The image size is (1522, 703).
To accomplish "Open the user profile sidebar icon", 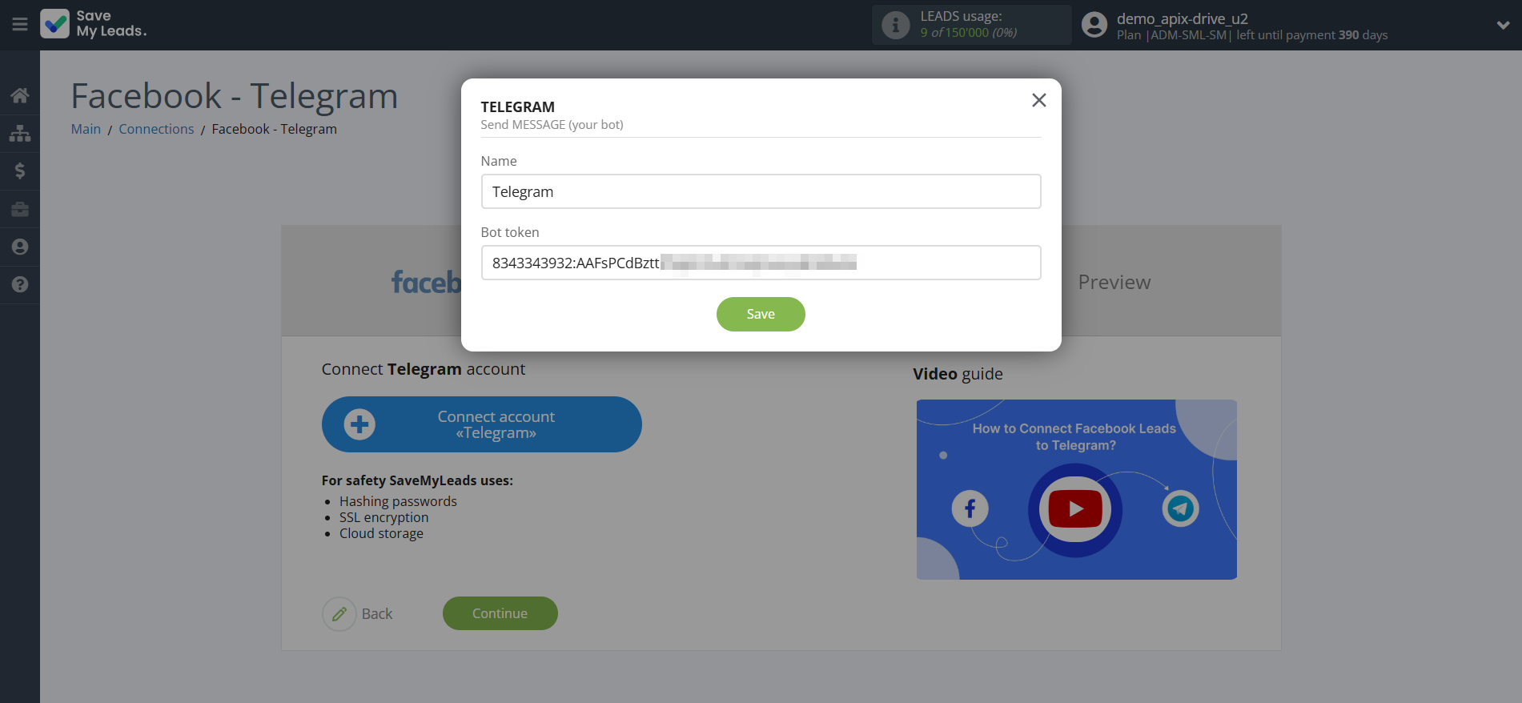I will pos(20,247).
